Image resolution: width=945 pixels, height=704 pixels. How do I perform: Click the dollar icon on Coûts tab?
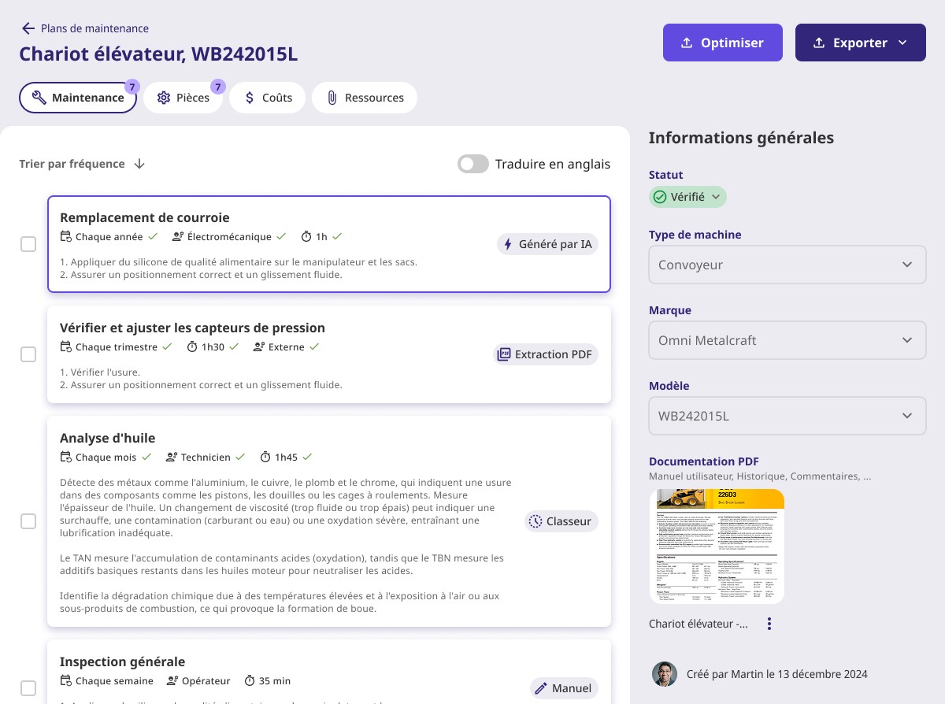click(x=249, y=97)
